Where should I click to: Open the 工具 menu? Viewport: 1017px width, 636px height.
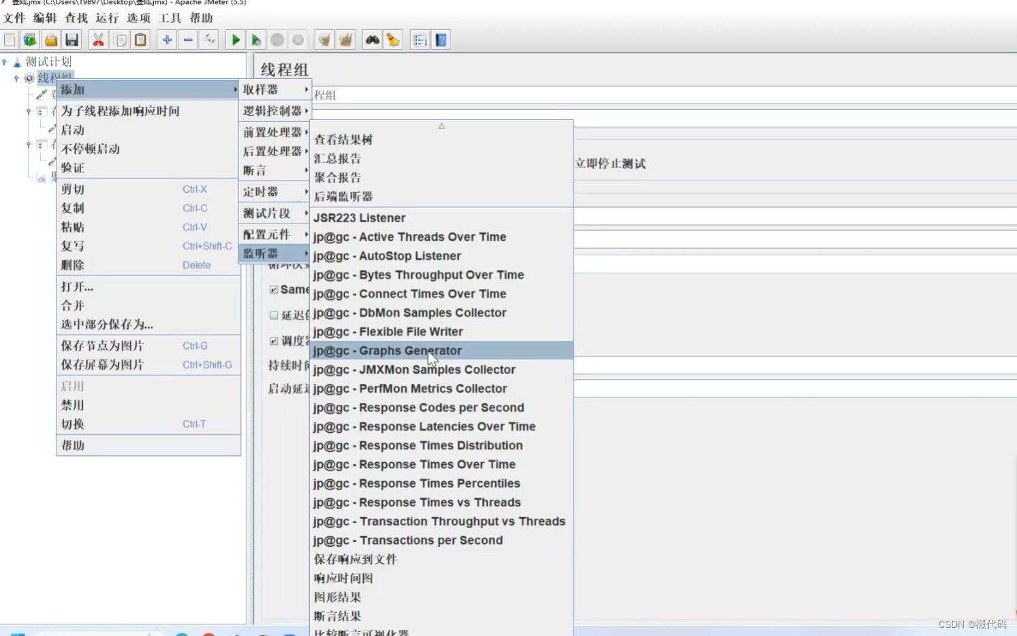(170, 18)
